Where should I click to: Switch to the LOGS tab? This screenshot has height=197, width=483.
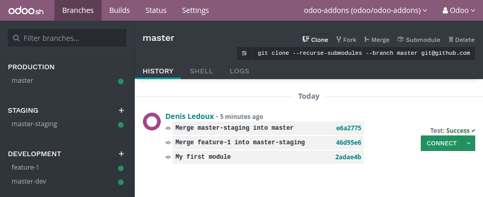point(239,71)
